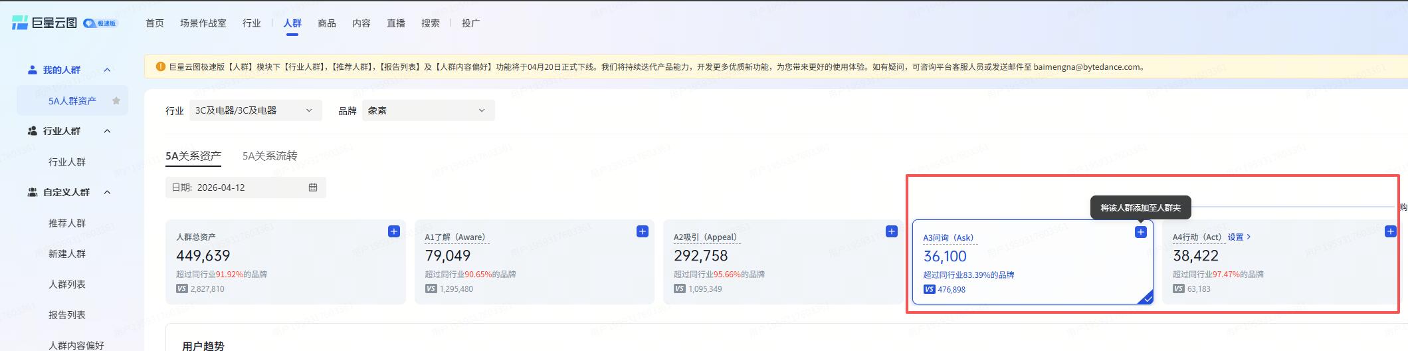The image size is (1408, 351).
Task: Switch to the 5A关系流转 tab
Action: pos(270,156)
